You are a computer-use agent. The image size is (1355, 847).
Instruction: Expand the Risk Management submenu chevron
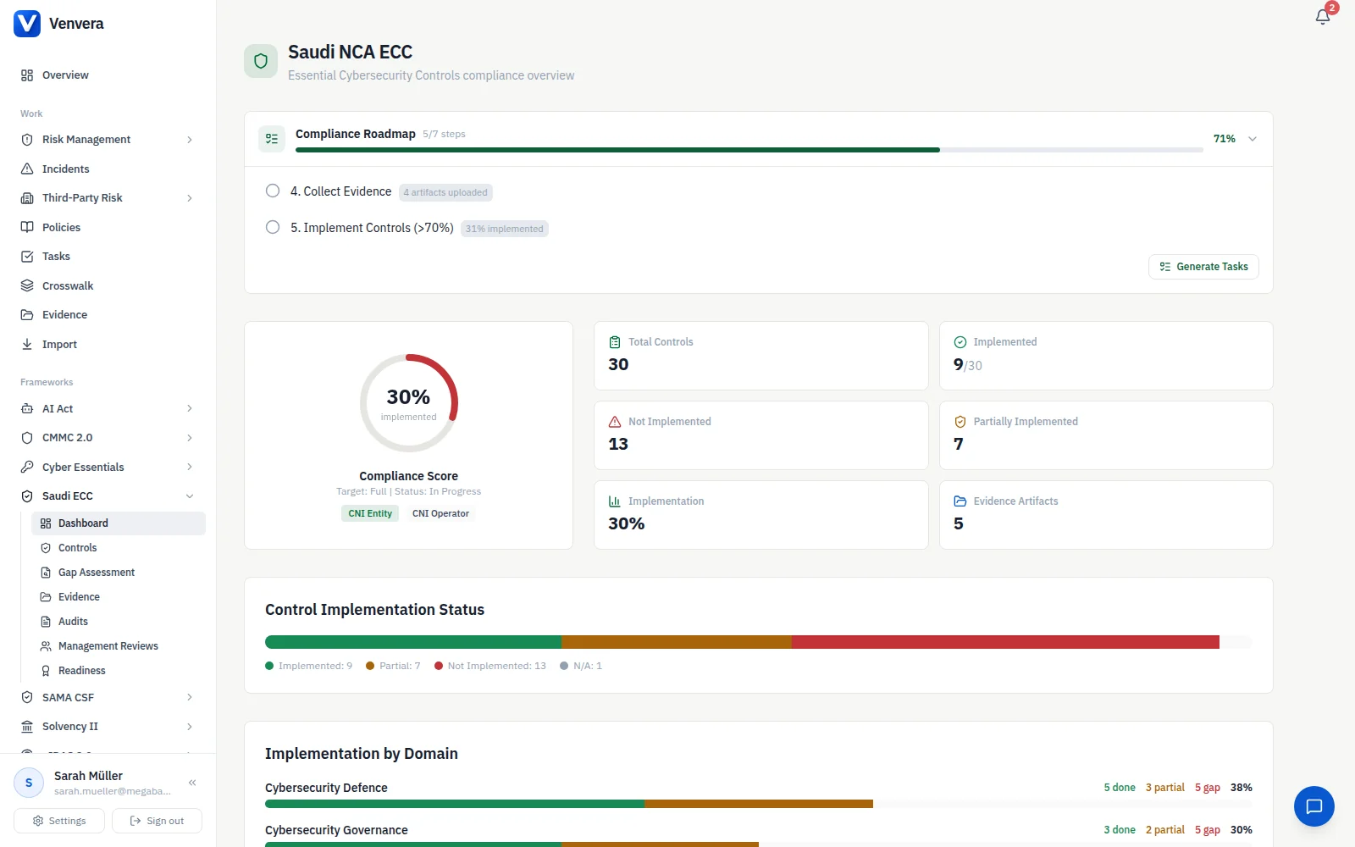point(190,140)
